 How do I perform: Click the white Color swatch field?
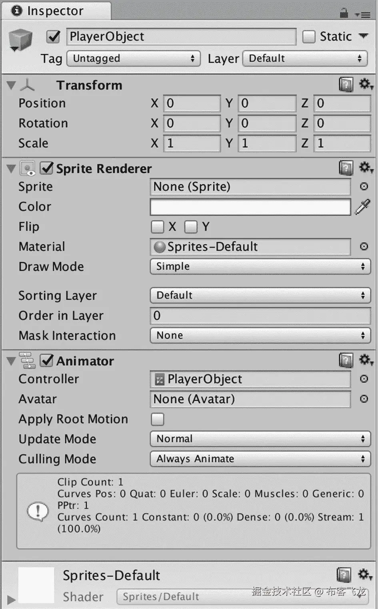(x=250, y=207)
